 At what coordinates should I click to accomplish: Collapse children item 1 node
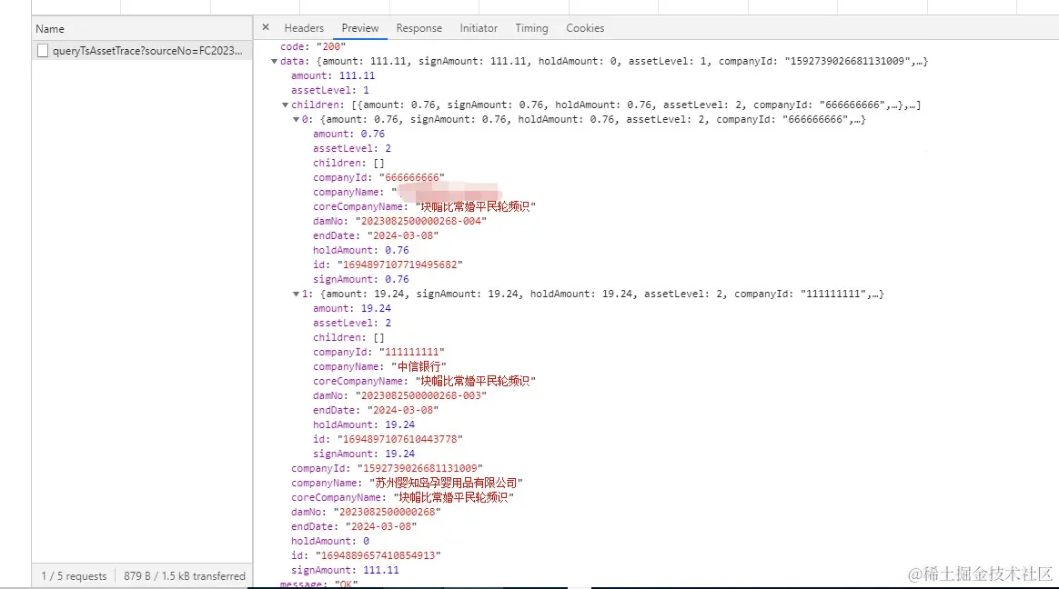[296, 294]
